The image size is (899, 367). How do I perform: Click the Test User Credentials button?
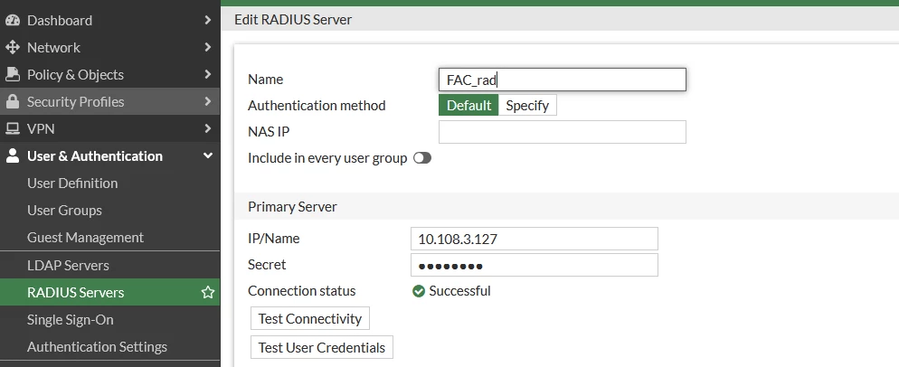coord(322,347)
